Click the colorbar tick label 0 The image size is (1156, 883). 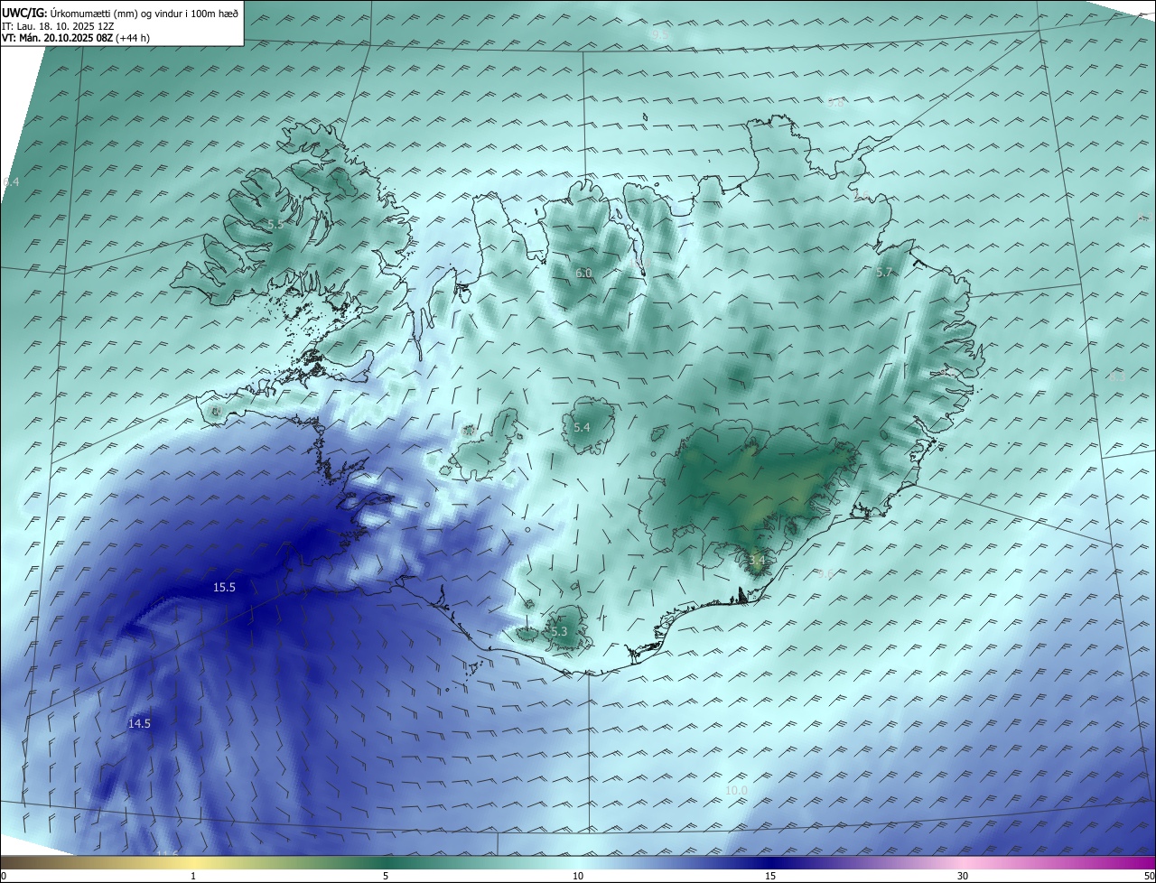pyautogui.click(x=4, y=876)
